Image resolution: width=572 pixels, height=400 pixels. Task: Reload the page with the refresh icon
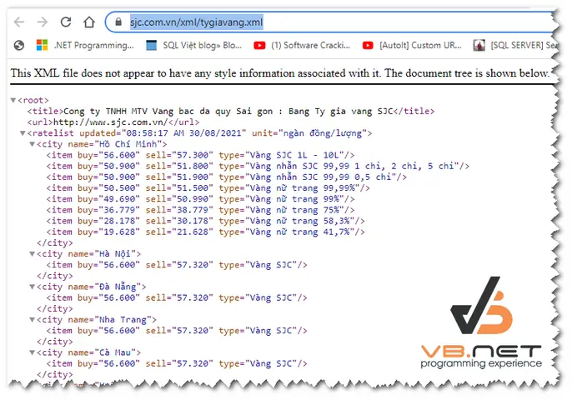66,22
